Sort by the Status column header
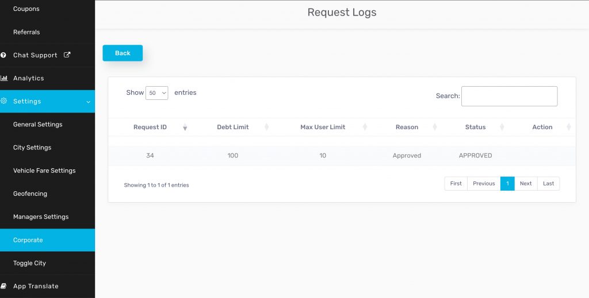Viewport: 589px width, 298px height. 475,127
